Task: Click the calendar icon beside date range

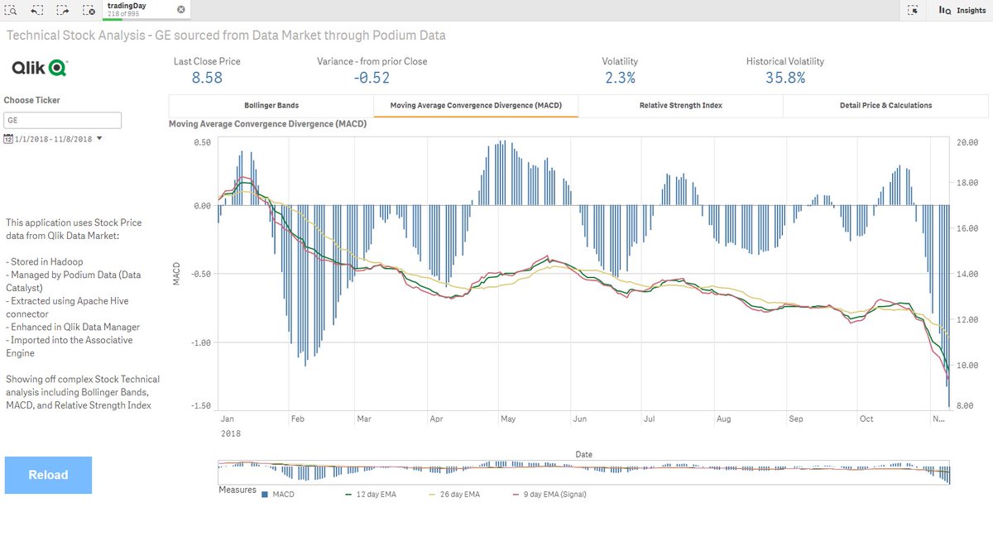Action: tap(7, 139)
